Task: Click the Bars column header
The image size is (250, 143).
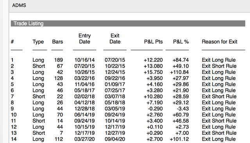Action: (x=57, y=42)
